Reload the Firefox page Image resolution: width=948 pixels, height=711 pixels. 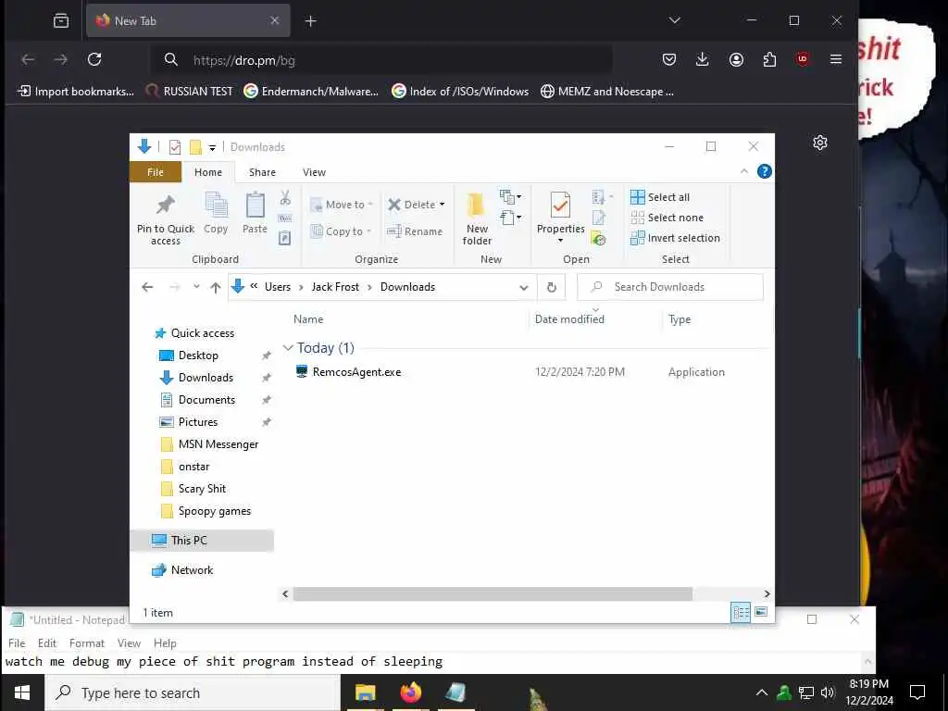coord(94,59)
